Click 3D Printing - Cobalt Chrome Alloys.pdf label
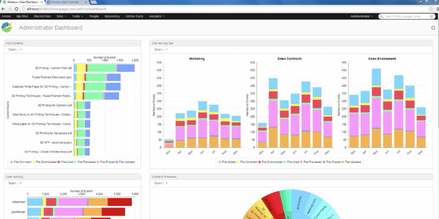This screenshot has width=439, height=219. coord(48,152)
